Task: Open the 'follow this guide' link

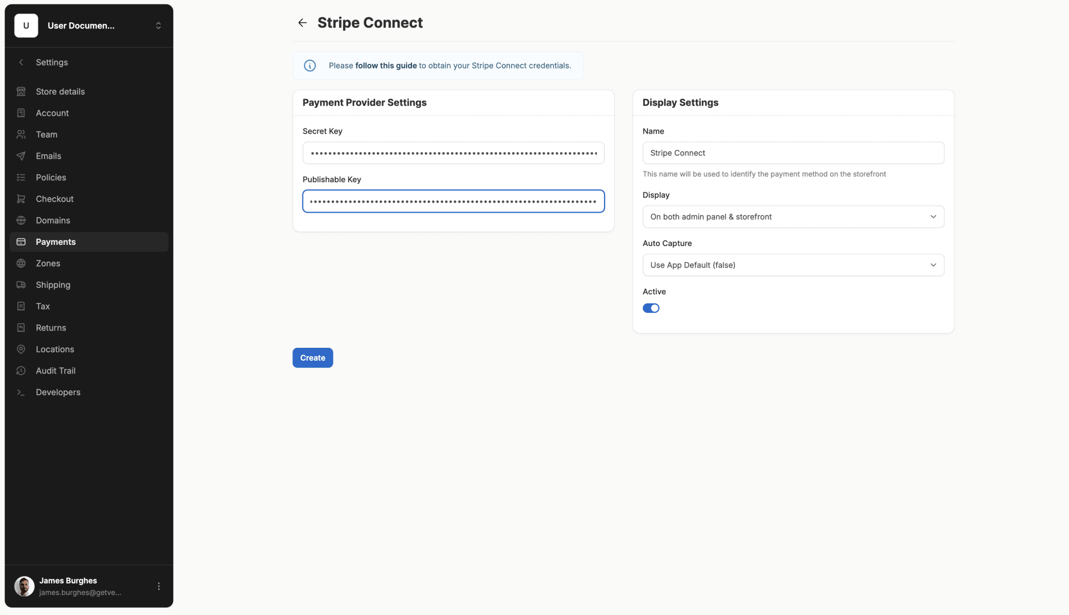Action: 386,66
